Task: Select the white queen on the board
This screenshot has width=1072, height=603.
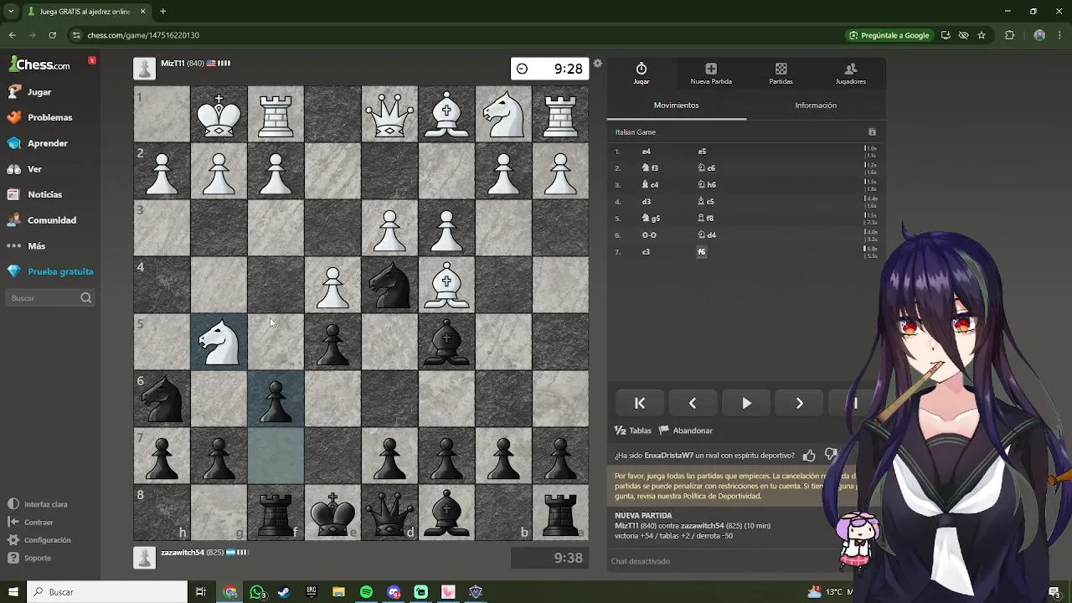Action: click(389, 114)
